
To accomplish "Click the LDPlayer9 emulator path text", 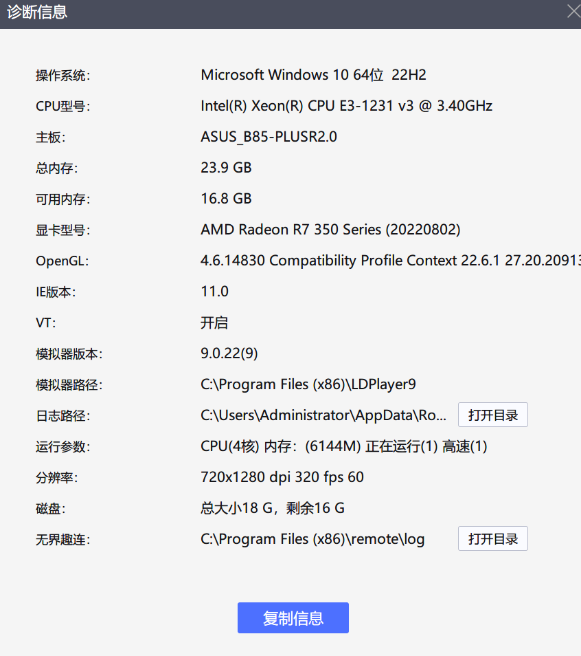I will [308, 384].
